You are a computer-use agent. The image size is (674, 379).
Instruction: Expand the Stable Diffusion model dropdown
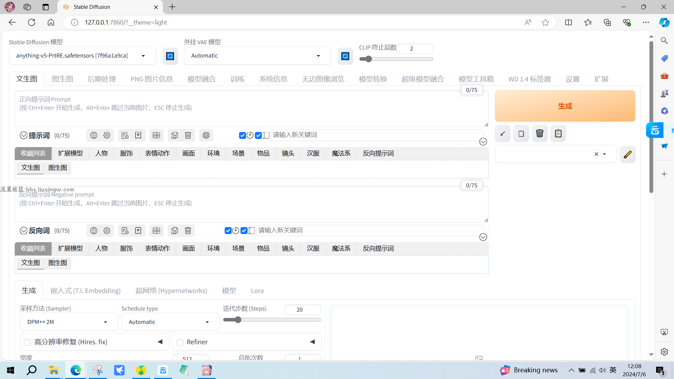[x=143, y=55]
